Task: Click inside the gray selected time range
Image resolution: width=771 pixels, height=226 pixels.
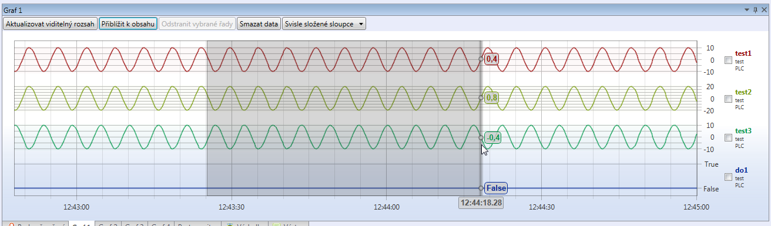Action: click(x=344, y=117)
